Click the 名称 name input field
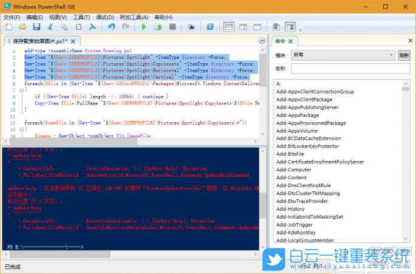This screenshot has height=274, width=416. point(350,69)
